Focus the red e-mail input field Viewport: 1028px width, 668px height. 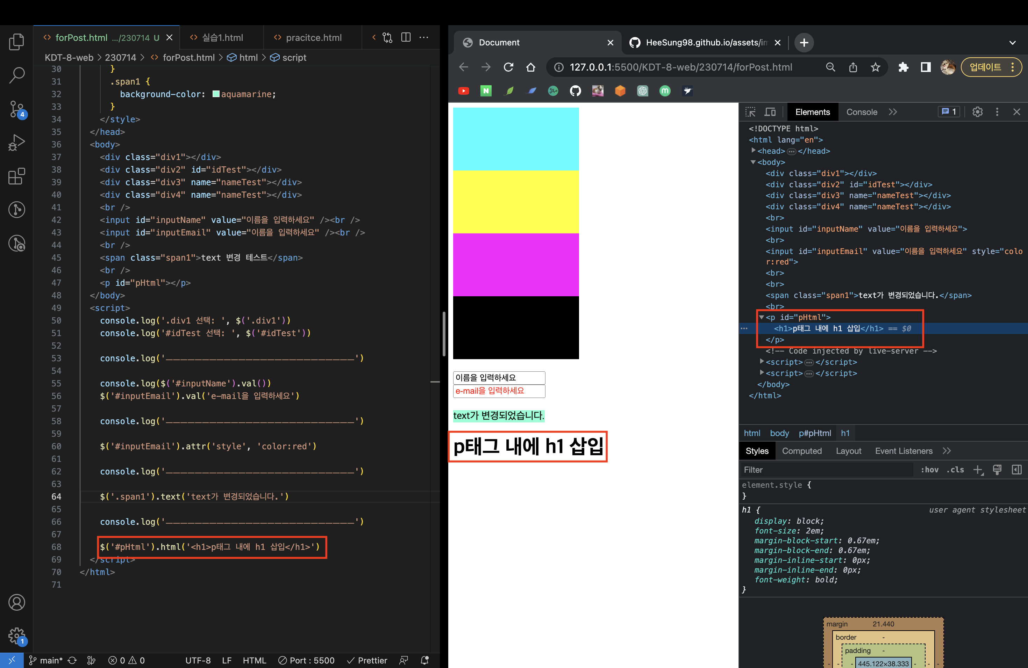pyautogui.click(x=499, y=391)
